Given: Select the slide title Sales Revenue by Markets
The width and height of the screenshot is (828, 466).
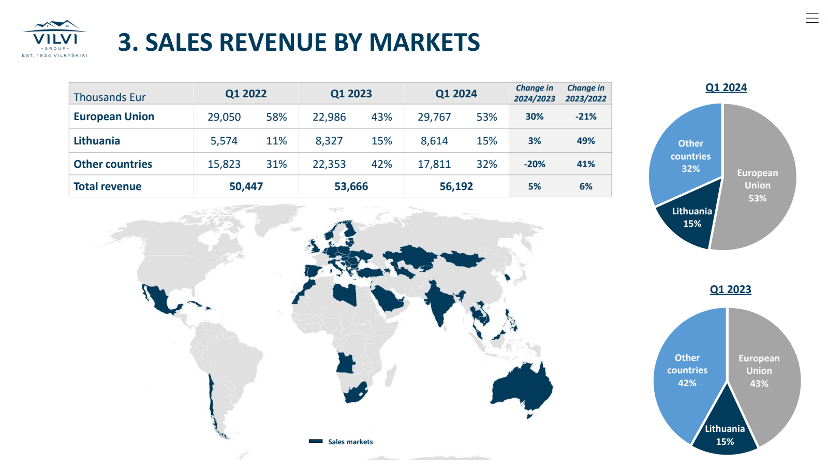Looking at the screenshot, I should click(299, 42).
